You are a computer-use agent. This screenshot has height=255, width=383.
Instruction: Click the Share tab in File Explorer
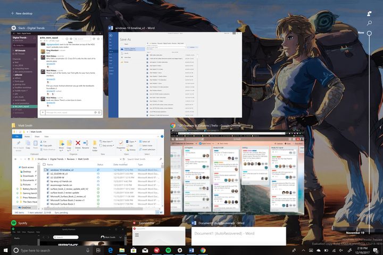37,137
